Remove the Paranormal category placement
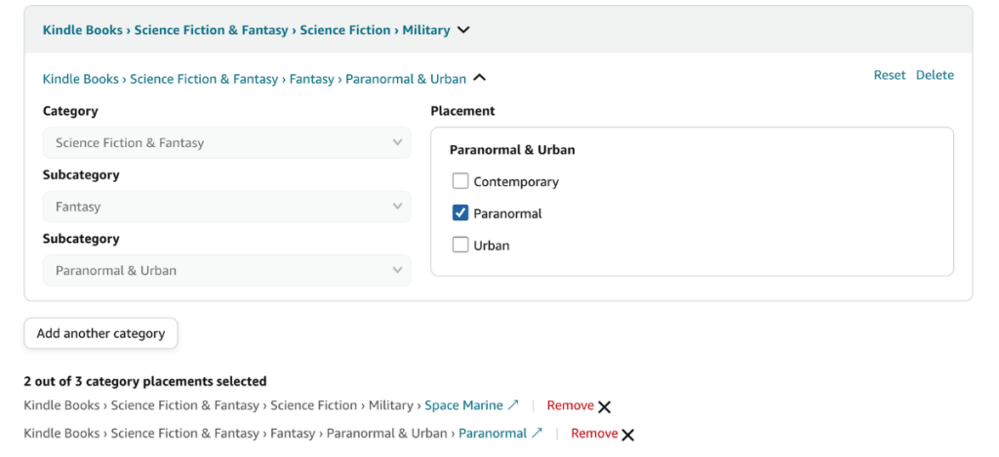 pyautogui.click(x=594, y=433)
